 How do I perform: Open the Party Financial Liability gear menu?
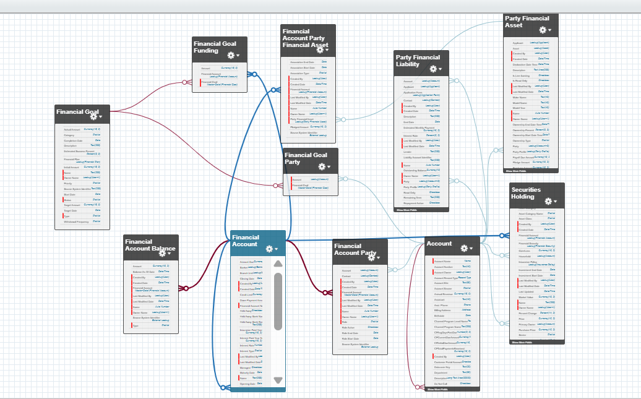pos(436,69)
